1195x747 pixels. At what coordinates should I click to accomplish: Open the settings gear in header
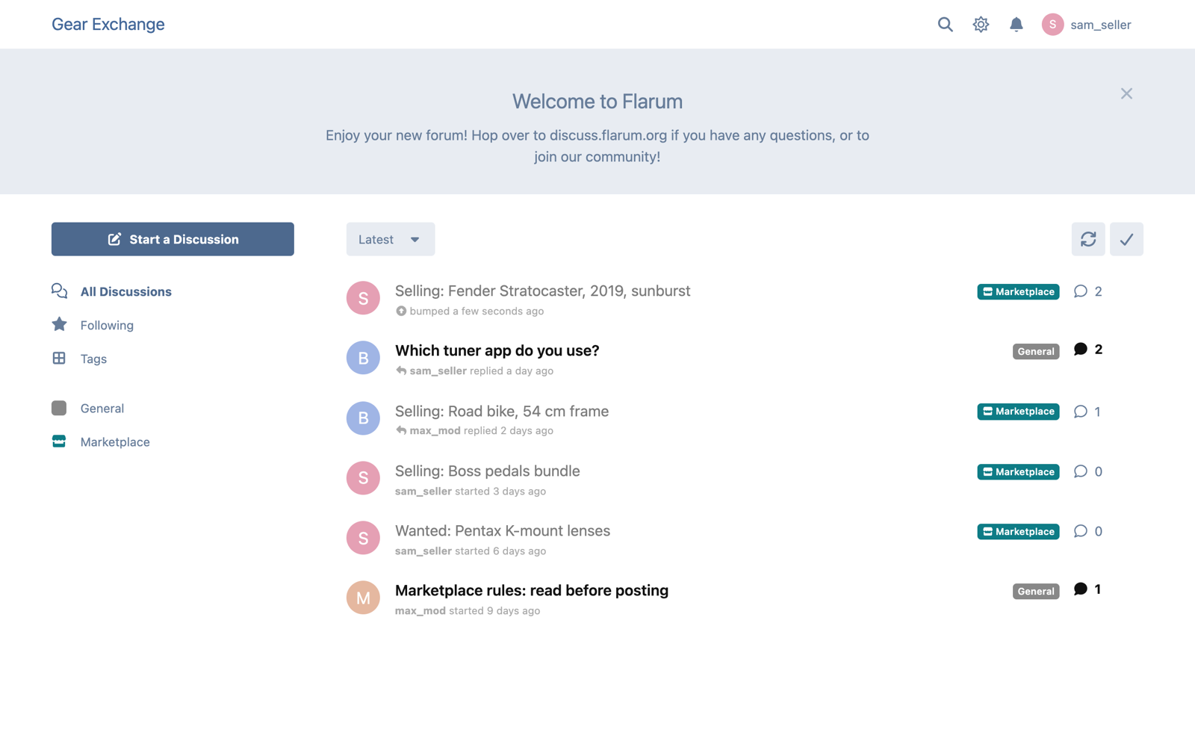(981, 25)
